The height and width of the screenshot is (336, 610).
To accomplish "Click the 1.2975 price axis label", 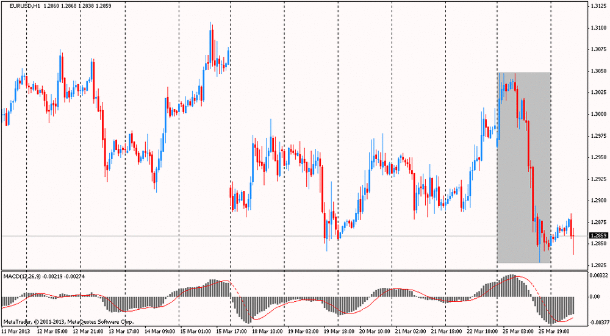I will (x=598, y=136).
